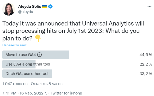
Task: Open Aleyda Solis profile picture
Action: (x=9, y=9)
